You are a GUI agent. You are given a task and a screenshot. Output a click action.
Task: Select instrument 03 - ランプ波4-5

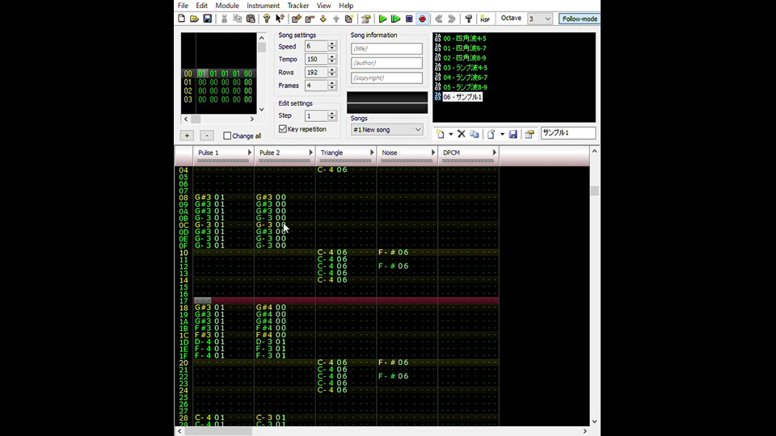pos(465,68)
